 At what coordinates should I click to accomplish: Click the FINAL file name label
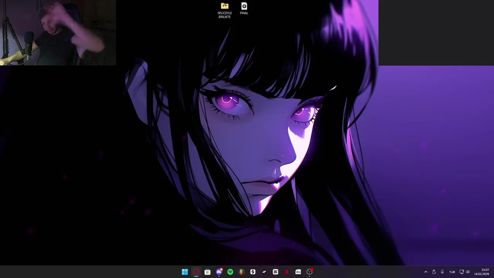click(244, 13)
